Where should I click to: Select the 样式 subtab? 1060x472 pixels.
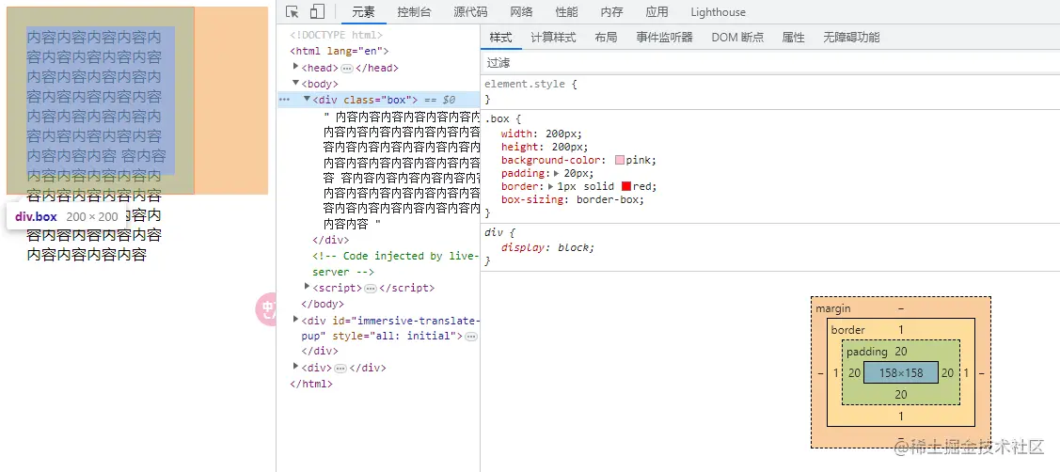pos(501,38)
